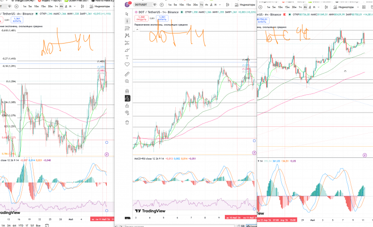Image resolution: width=373 pixels, height=227 pixels.
Task: Select 3М date range in left window
Action: coord(9,226)
